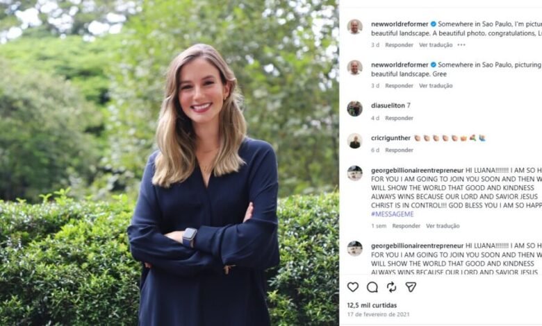The width and height of the screenshot is (542, 326).
Task: Translate first newworldreformer comment
Action: click(x=436, y=45)
